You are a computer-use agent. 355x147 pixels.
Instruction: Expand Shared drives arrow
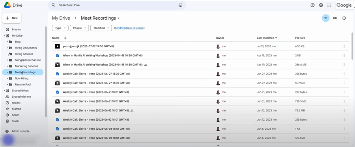point(4,91)
